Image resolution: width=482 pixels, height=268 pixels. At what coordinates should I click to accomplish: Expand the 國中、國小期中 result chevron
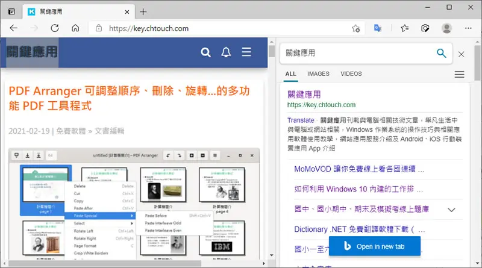pyautogui.click(x=451, y=210)
